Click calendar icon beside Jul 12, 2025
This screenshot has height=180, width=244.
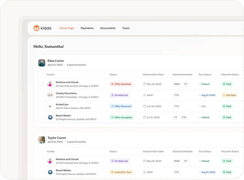[x=145, y=117]
